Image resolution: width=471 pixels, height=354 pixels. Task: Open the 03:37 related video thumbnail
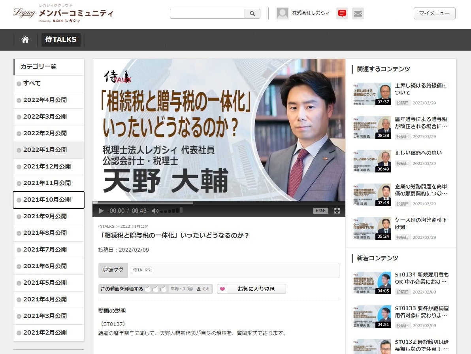pyautogui.click(x=372, y=94)
